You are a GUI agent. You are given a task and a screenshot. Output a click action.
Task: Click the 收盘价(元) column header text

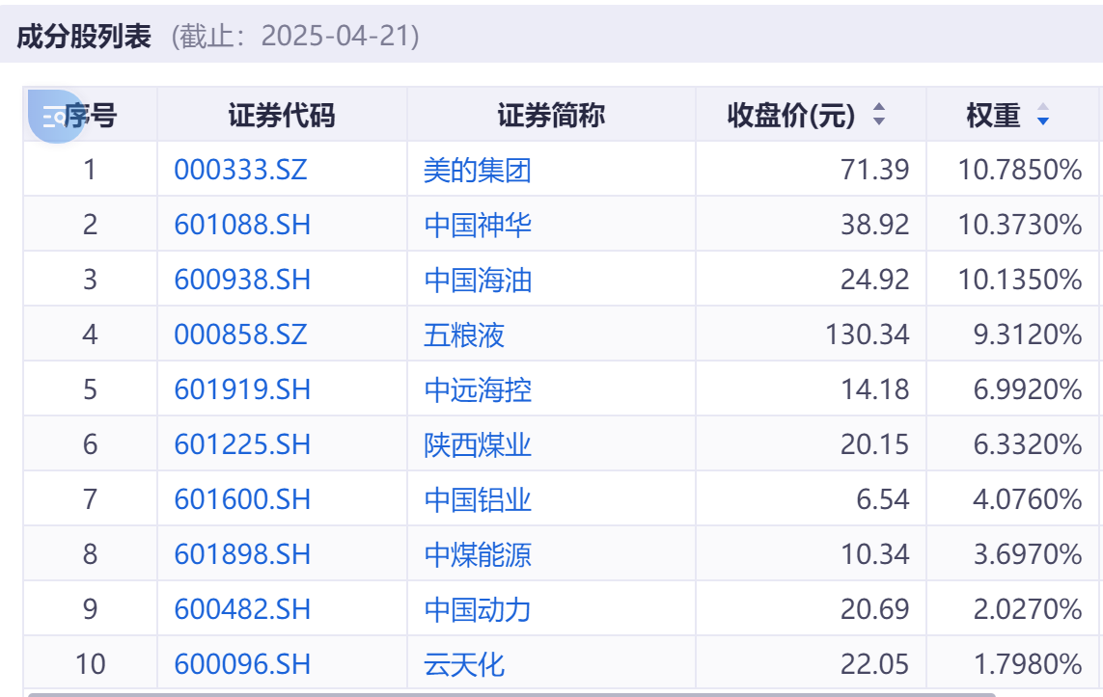click(x=791, y=116)
